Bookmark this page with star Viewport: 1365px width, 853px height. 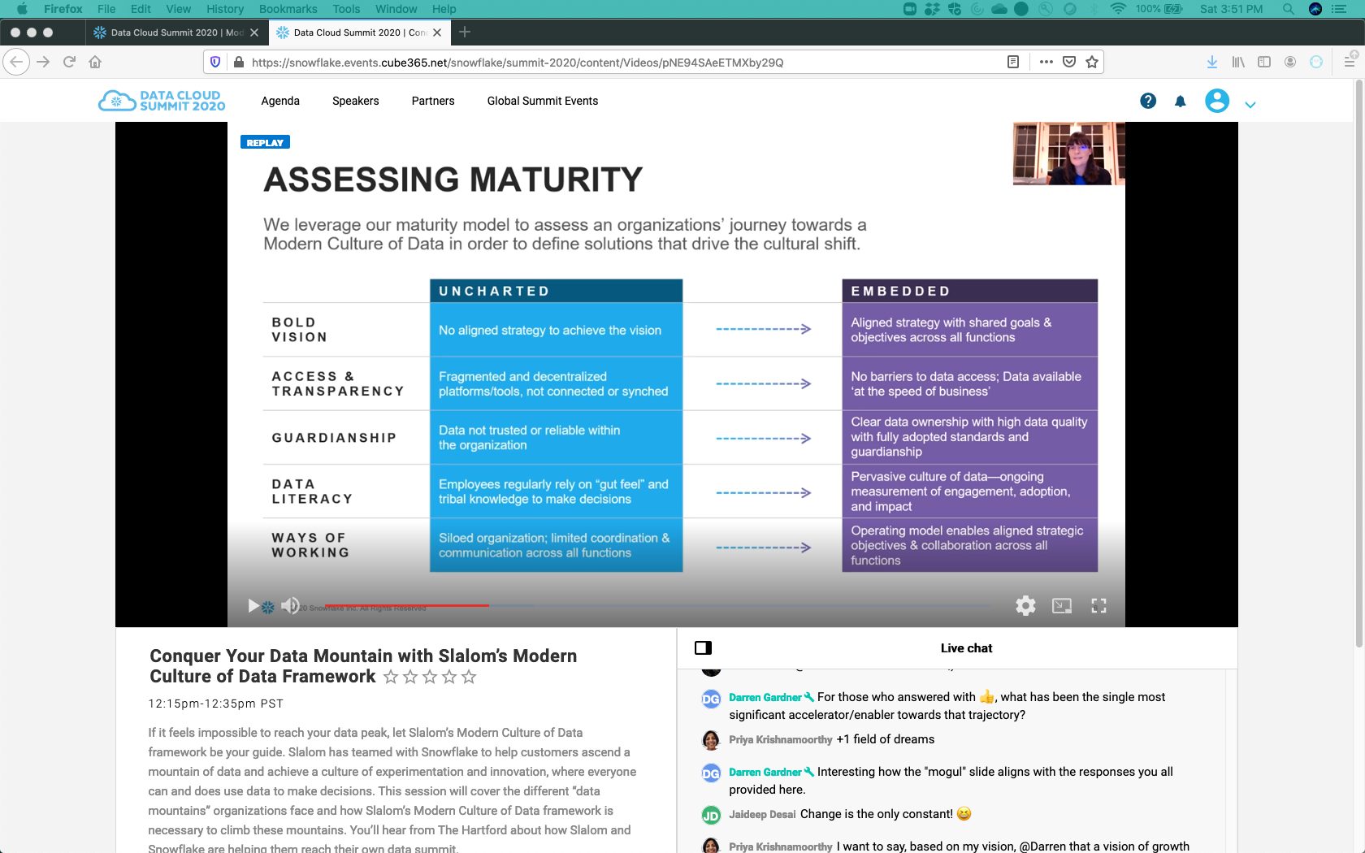coord(1092,62)
